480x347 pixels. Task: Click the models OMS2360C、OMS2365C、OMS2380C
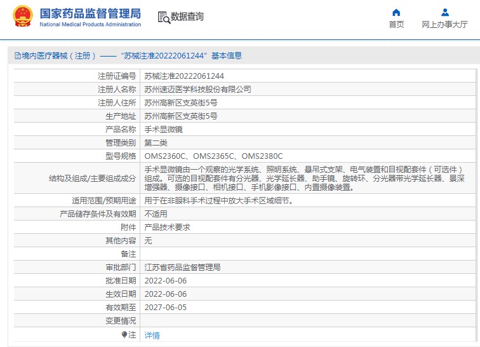[x=214, y=156]
